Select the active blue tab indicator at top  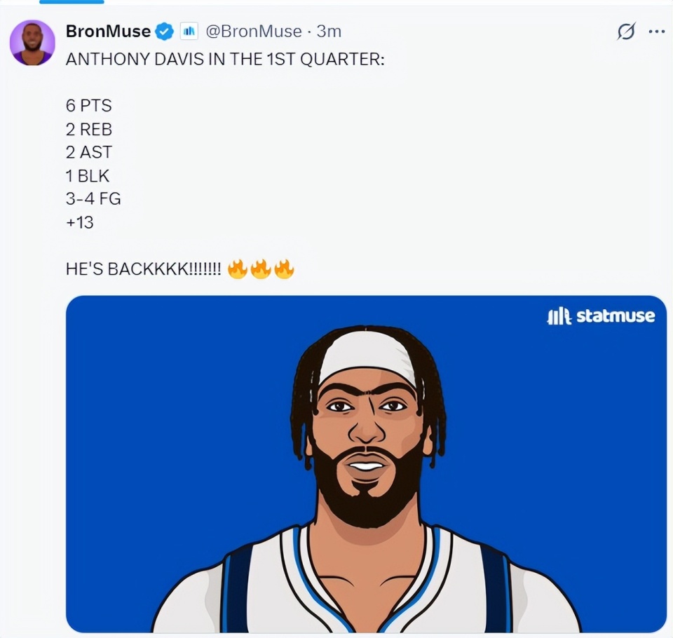[x=71, y=2]
